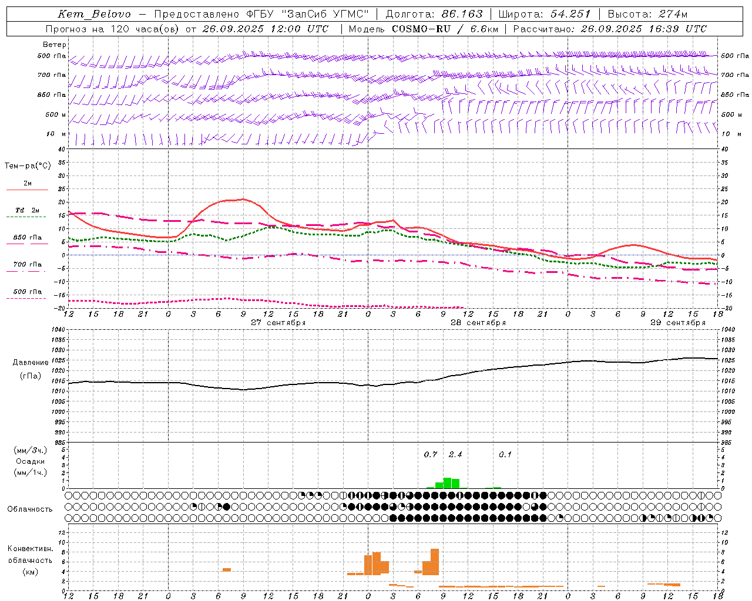Click the small orange bar near 27 September 06h
Image resolution: width=752 pixels, height=601 pixels.
point(226,569)
